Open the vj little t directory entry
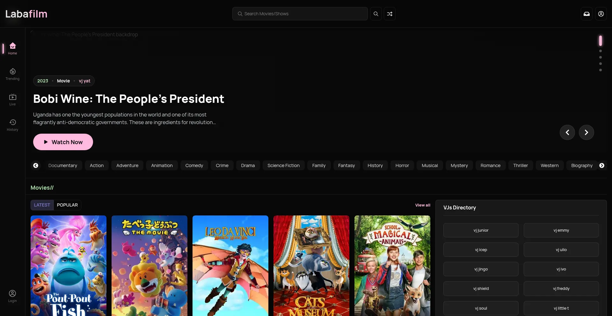The height and width of the screenshot is (316, 612). coord(561,308)
